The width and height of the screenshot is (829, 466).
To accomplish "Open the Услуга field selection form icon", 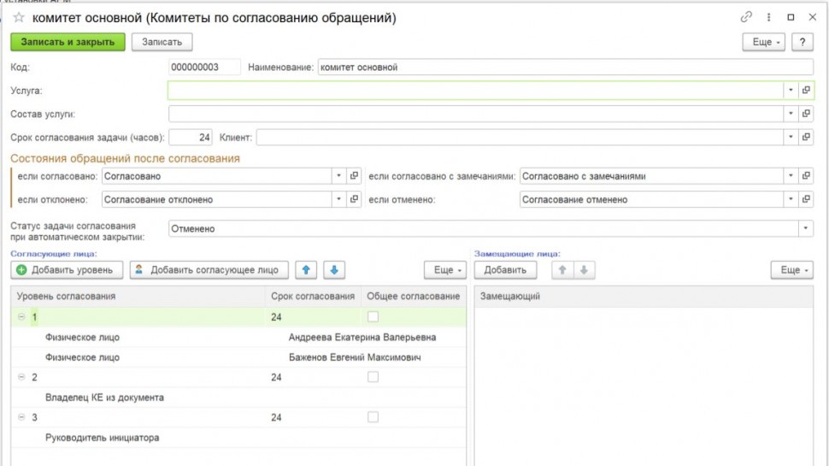I will point(806,90).
